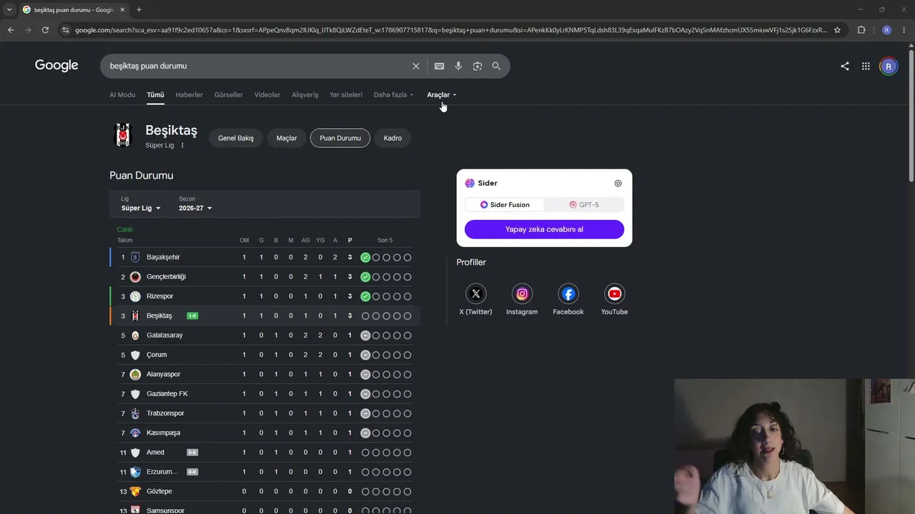
Task: Open the Google apps grid
Action: [866, 66]
